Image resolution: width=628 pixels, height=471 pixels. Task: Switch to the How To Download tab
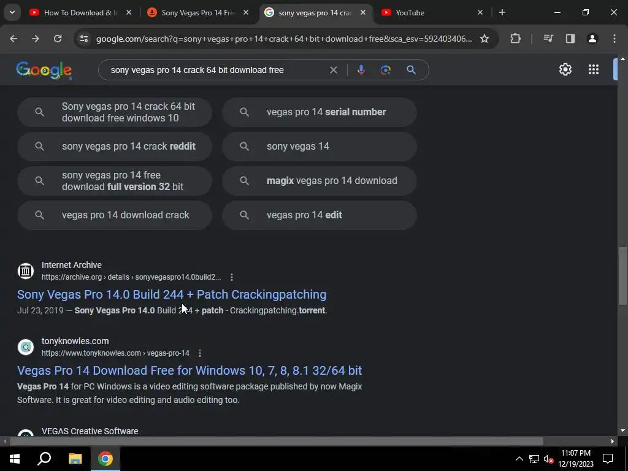pos(80,13)
